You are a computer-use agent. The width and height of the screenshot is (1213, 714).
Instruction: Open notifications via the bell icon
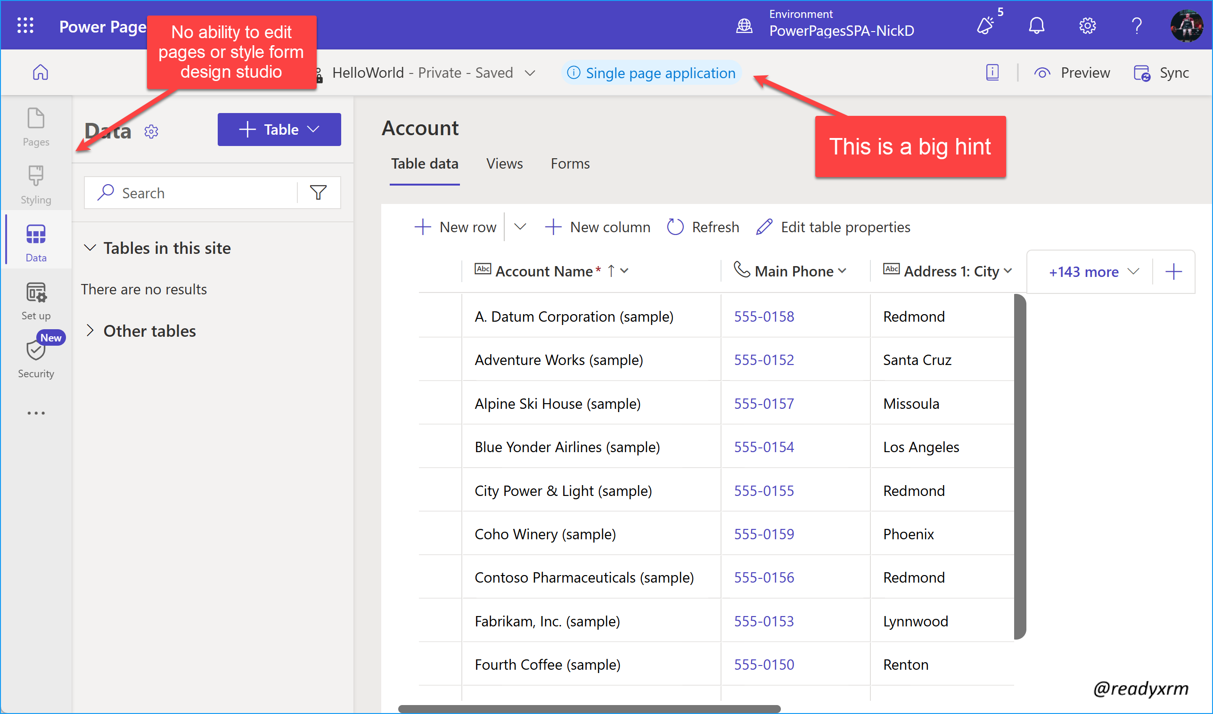(x=1036, y=25)
